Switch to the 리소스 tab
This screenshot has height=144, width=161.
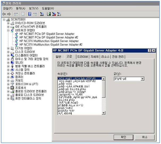click(105, 57)
